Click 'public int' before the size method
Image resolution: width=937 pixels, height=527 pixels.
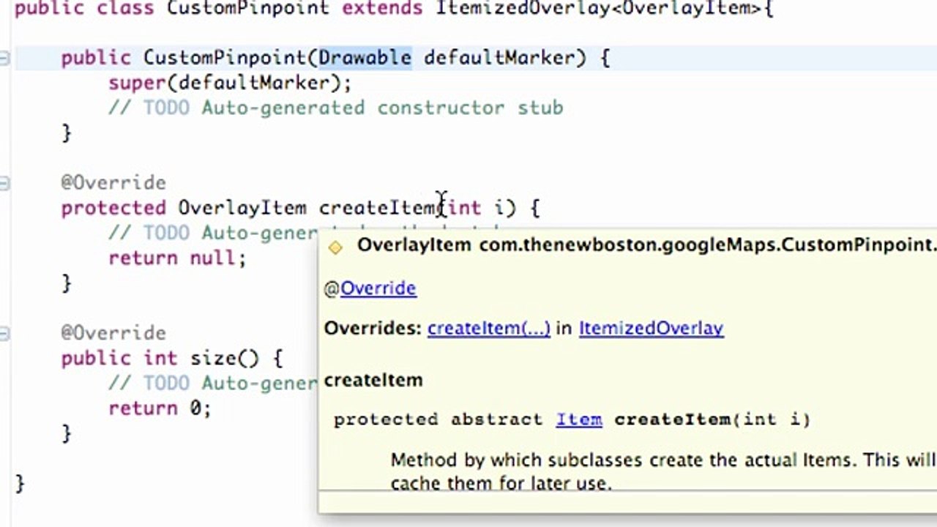pyautogui.click(x=119, y=359)
